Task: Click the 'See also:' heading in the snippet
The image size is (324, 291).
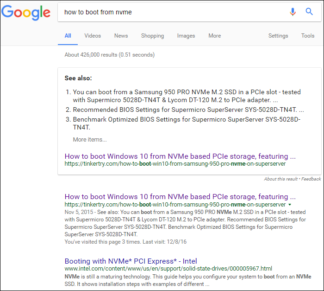Action: tap(78, 78)
